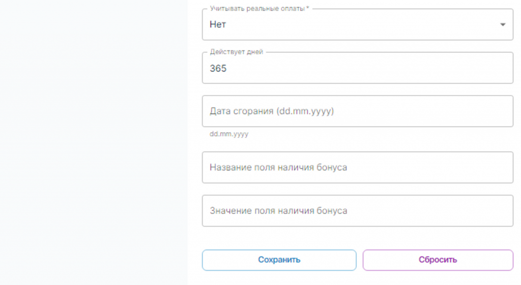Viewport: 521px width, 285px height.
Task: Focus the Значение поля наличия бонуса field
Action: 358,211
